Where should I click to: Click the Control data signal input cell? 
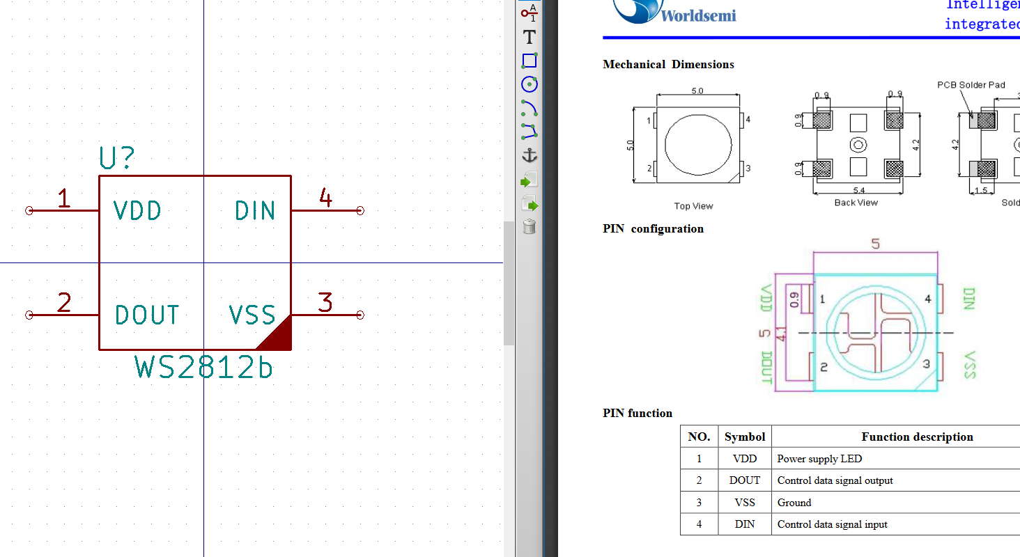tap(896, 524)
